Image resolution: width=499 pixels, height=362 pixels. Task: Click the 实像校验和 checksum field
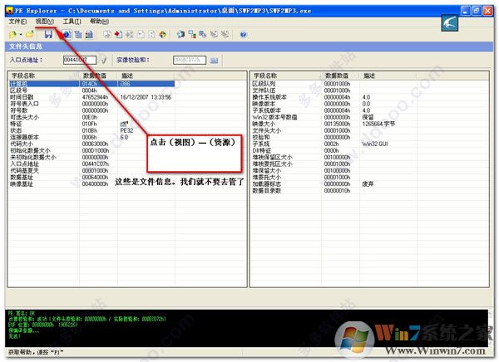[190, 60]
